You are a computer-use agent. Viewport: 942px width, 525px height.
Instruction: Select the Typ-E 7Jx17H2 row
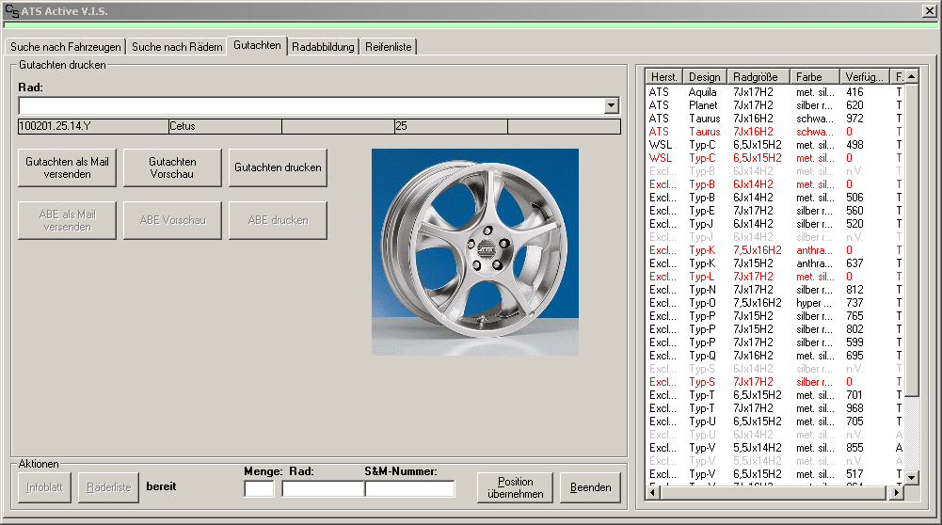[x=775, y=211]
